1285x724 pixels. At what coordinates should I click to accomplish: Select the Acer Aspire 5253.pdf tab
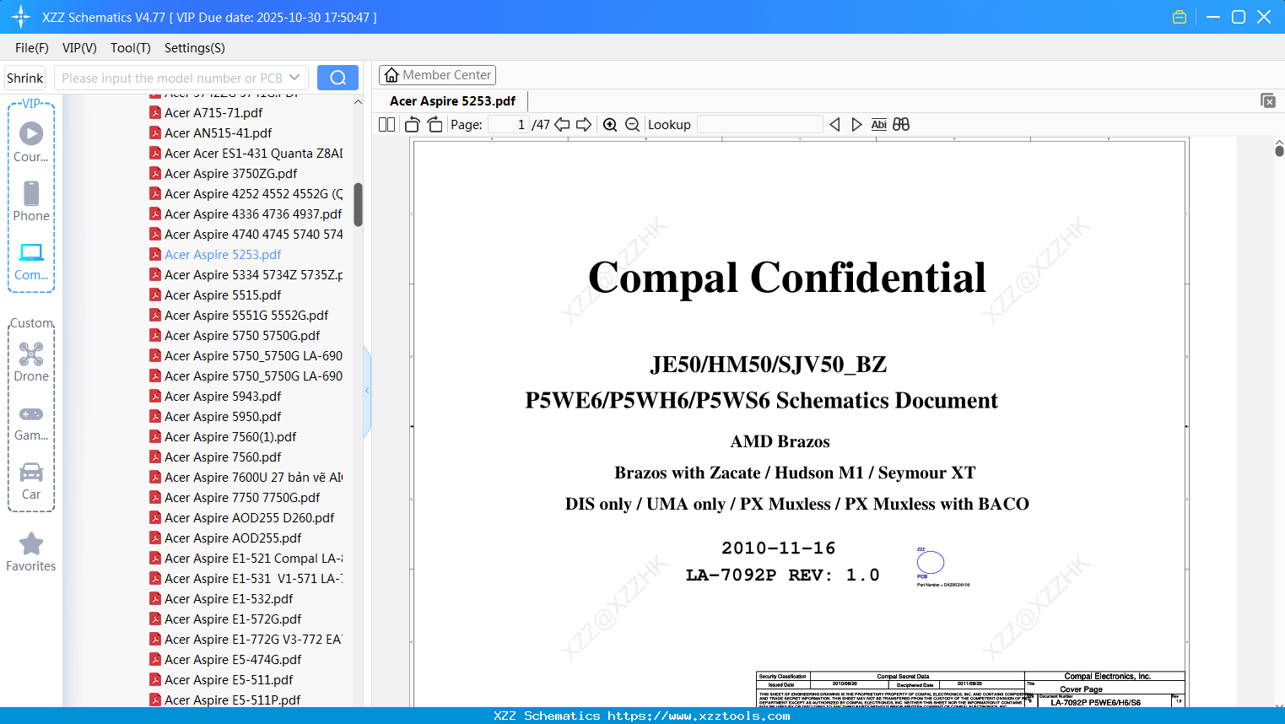click(x=453, y=101)
